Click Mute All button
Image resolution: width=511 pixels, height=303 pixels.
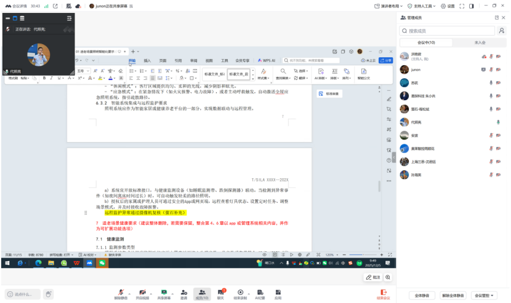coord(422,296)
